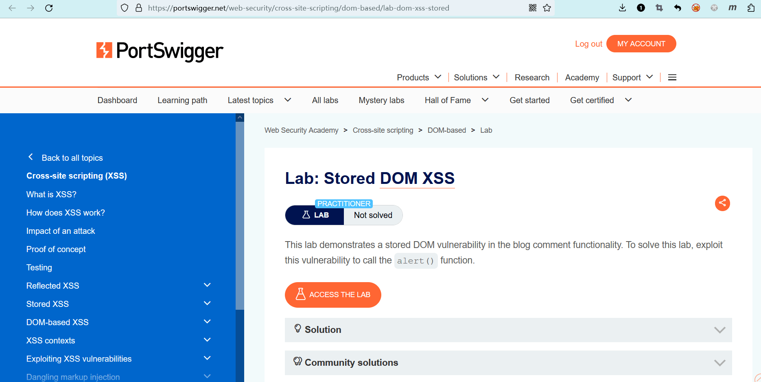Go to the Dashboard tab
This screenshot has width=761, height=382.
pyautogui.click(x=117, y=100)
